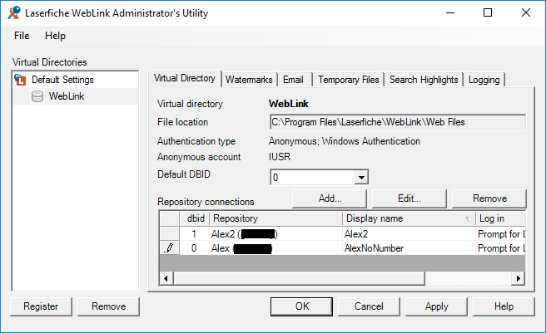
Task: Click the sort arrow in Display name header
Action: (x=467, y=219)
